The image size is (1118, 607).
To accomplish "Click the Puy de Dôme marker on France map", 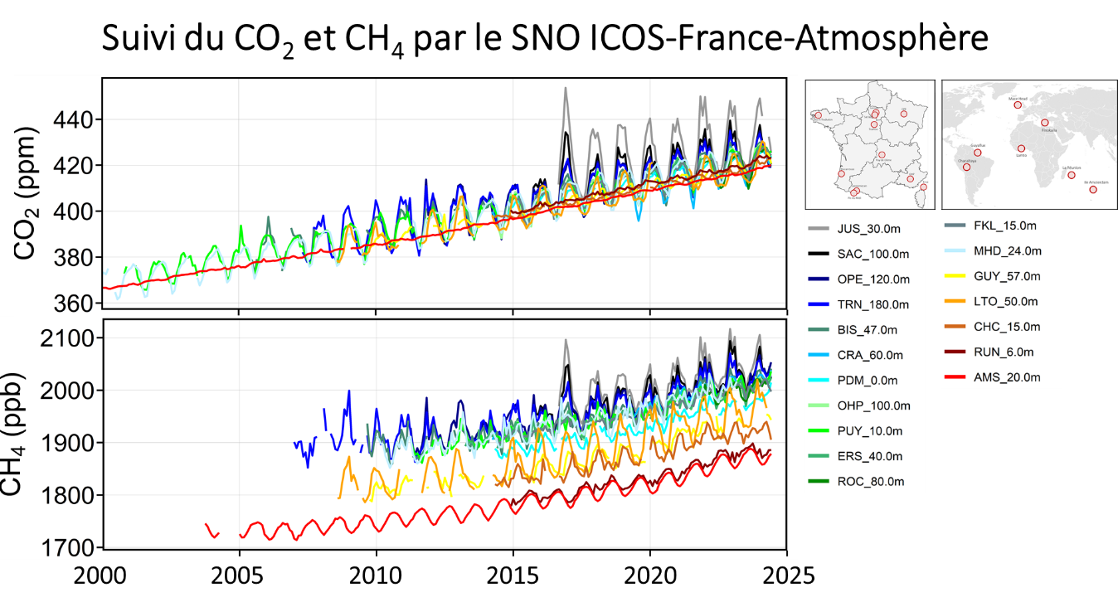I will [x=882, y=155].
